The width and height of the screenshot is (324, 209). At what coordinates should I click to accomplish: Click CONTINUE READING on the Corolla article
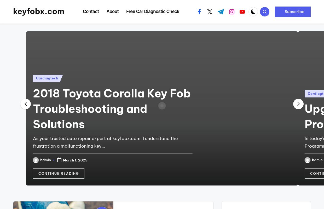click(x=59, y=173)
